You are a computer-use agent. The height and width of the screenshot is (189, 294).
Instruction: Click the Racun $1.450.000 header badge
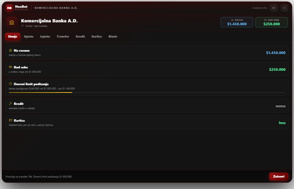click(237, 22)
